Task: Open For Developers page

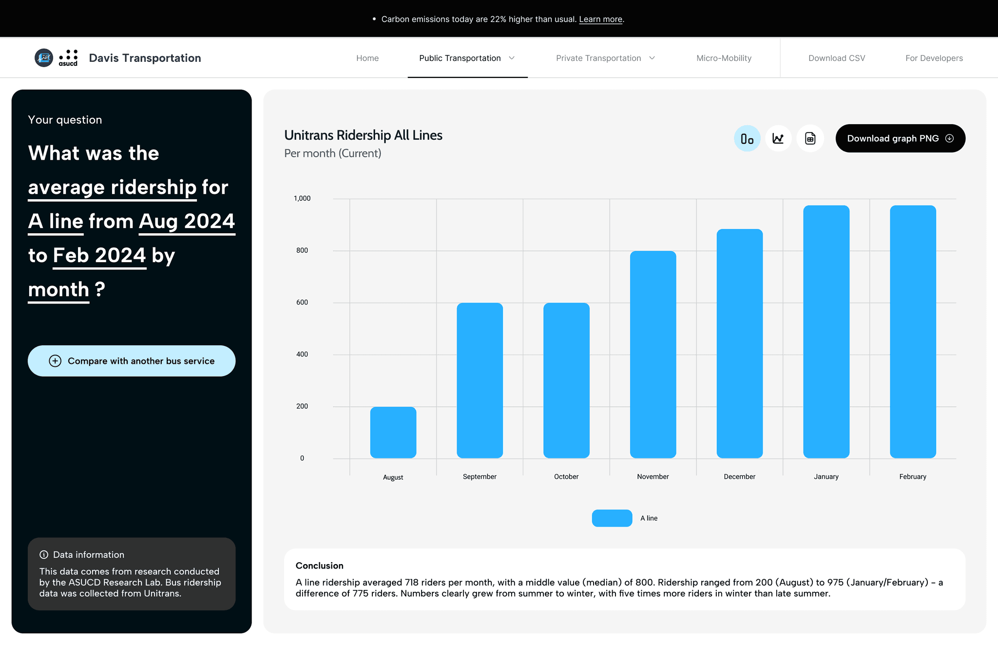Action: tap(934, 58)
